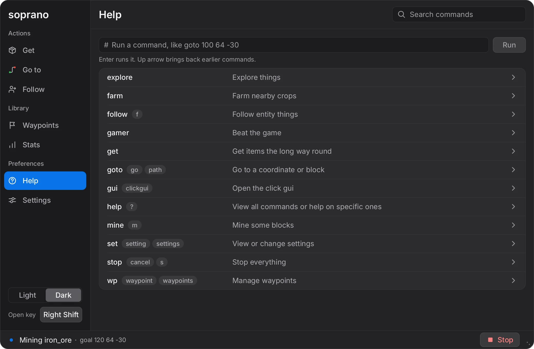The width and height of the screenshot is (534, 349).
Task: Click the 'path' alias tag on goto
Action: tap(155, 170)
